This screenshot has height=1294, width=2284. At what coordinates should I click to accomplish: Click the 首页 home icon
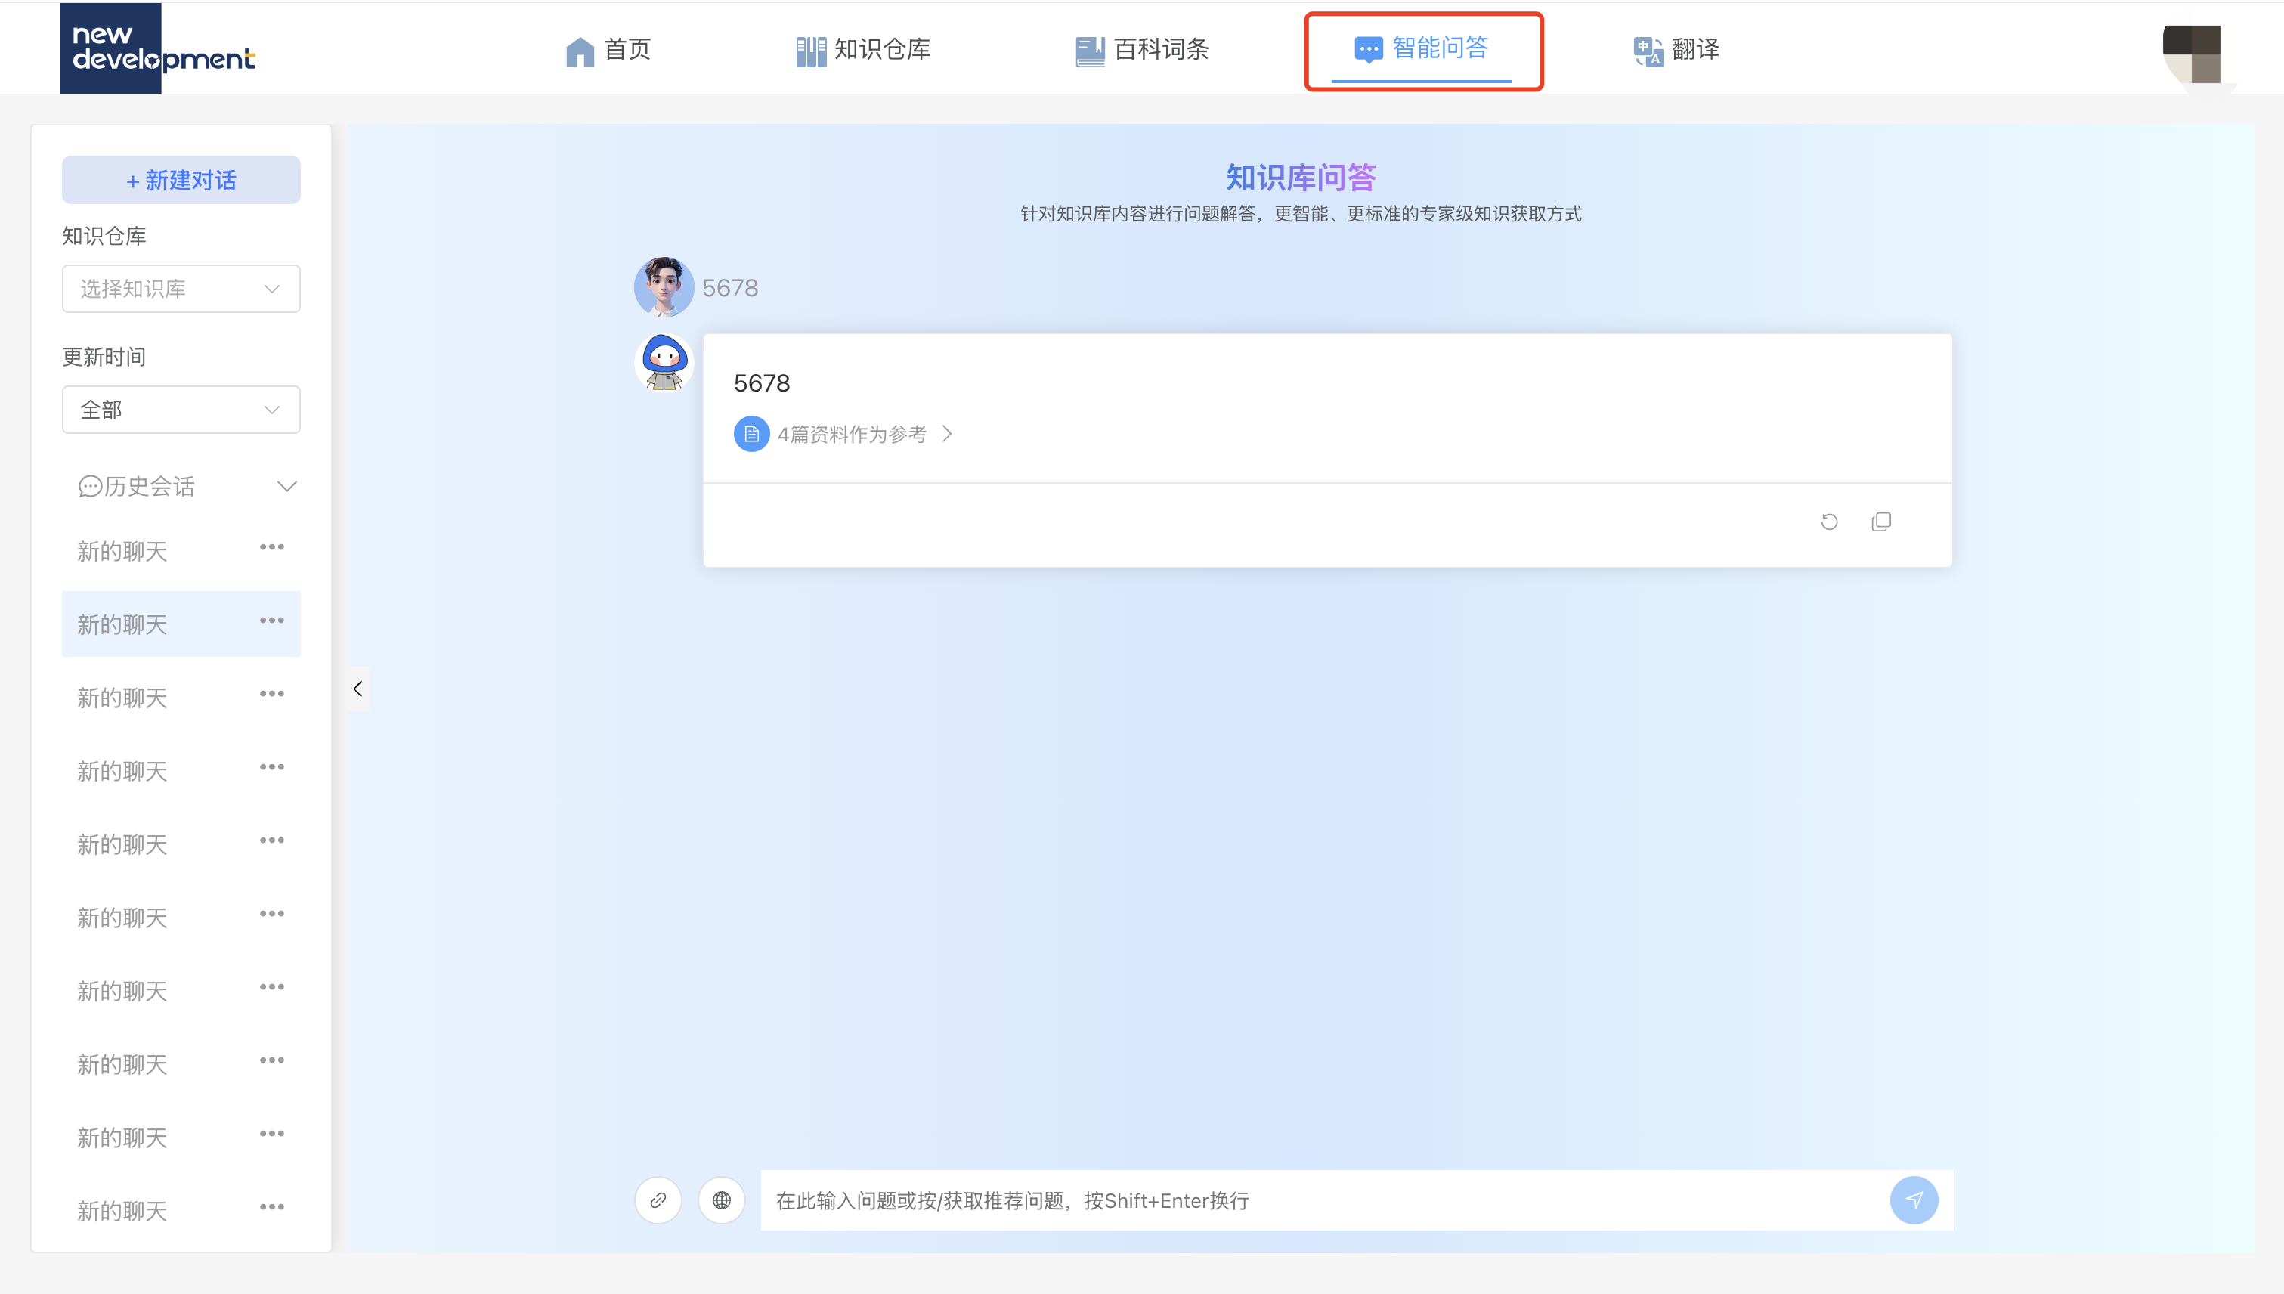pos(580,51)
